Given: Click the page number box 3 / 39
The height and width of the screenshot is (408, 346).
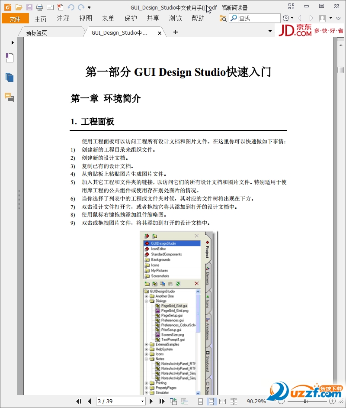Looking at the screenshot, I should (x=118, y=401).
